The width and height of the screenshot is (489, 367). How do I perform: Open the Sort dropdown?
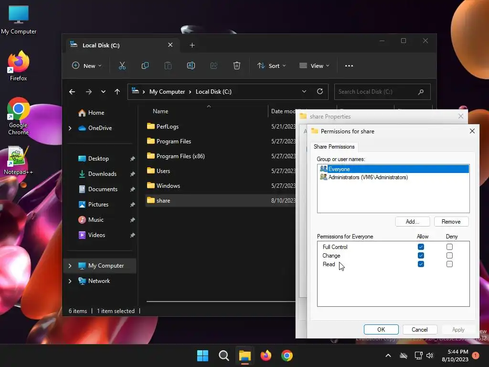271,65
